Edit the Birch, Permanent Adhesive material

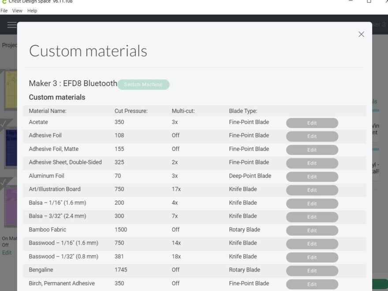[x=312, y=284]
